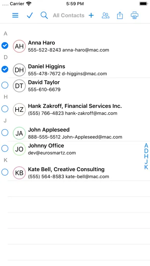Screen dimensions: 150x266
Task: Open search with the magnifying glass
Action: pyautogui.click(x=44, y=15)
